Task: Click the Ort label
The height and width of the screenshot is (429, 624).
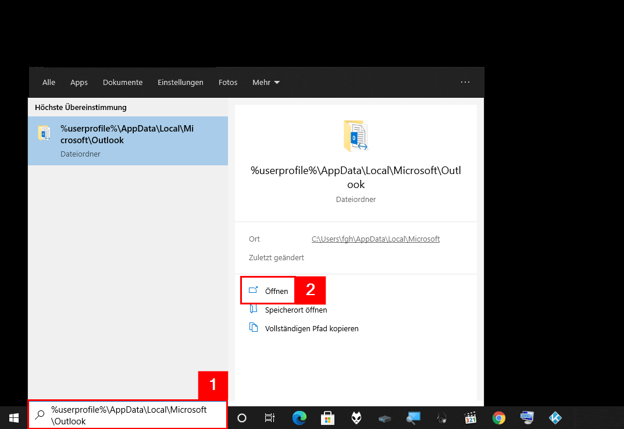Action: tap(254, 239)
